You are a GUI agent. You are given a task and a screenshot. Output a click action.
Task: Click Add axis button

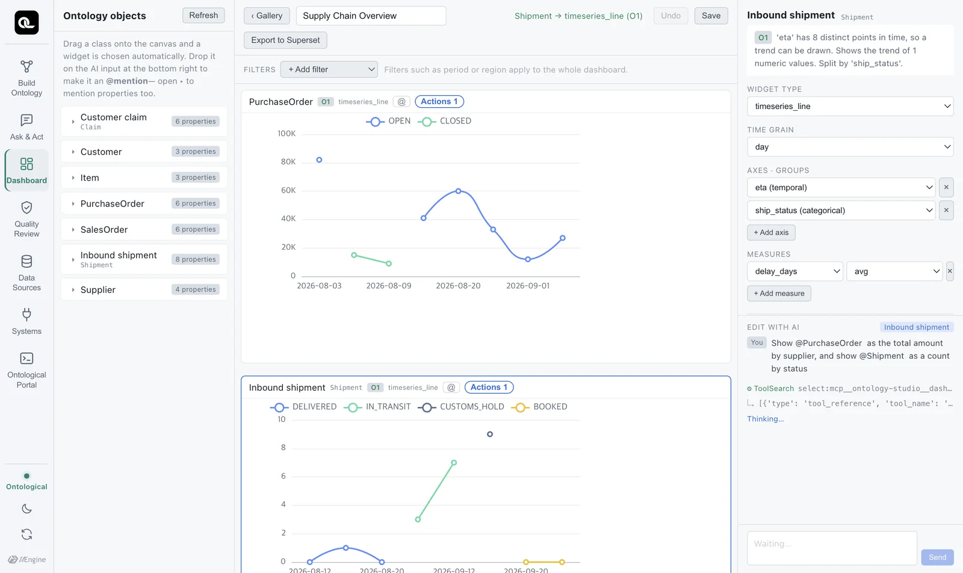[771, 232]
